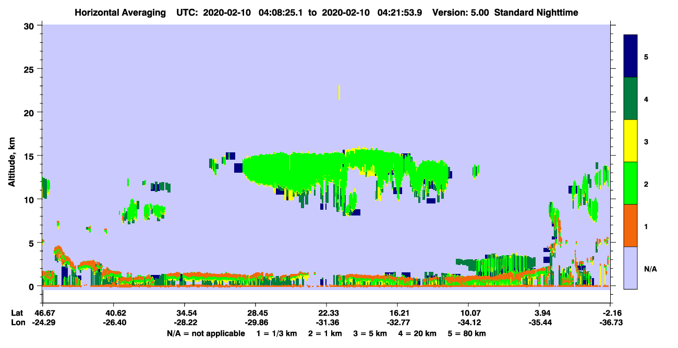Click the 'Version: 5.00 Standard Nighttime' label
This screenshot has width=678, height=348.
tap(505, 13)
